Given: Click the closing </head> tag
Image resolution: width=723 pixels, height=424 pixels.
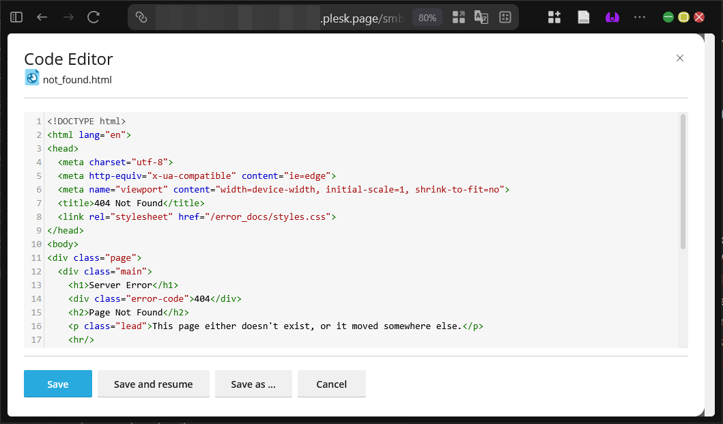Looking at the screenshot, I should pyautogui.click(x=66, y=231).
